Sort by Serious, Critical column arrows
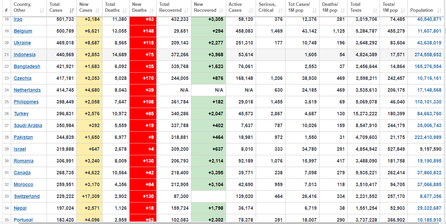 pyautogui.click(x=281, y=11)
